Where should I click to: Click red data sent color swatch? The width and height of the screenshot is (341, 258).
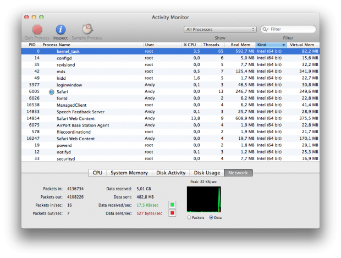[172, 213]
